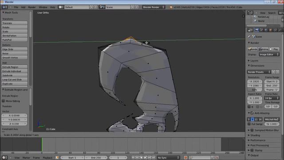
Task: Open the Window menu
Action: [x=43, y=7]
